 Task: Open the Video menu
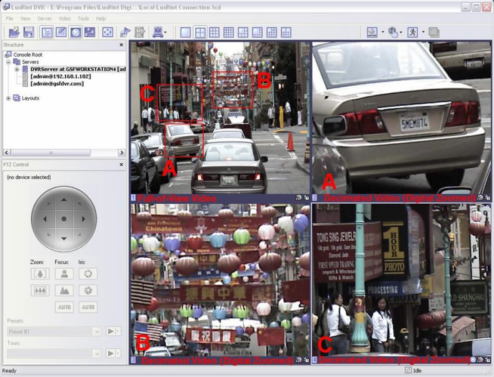tap(64, 19)
